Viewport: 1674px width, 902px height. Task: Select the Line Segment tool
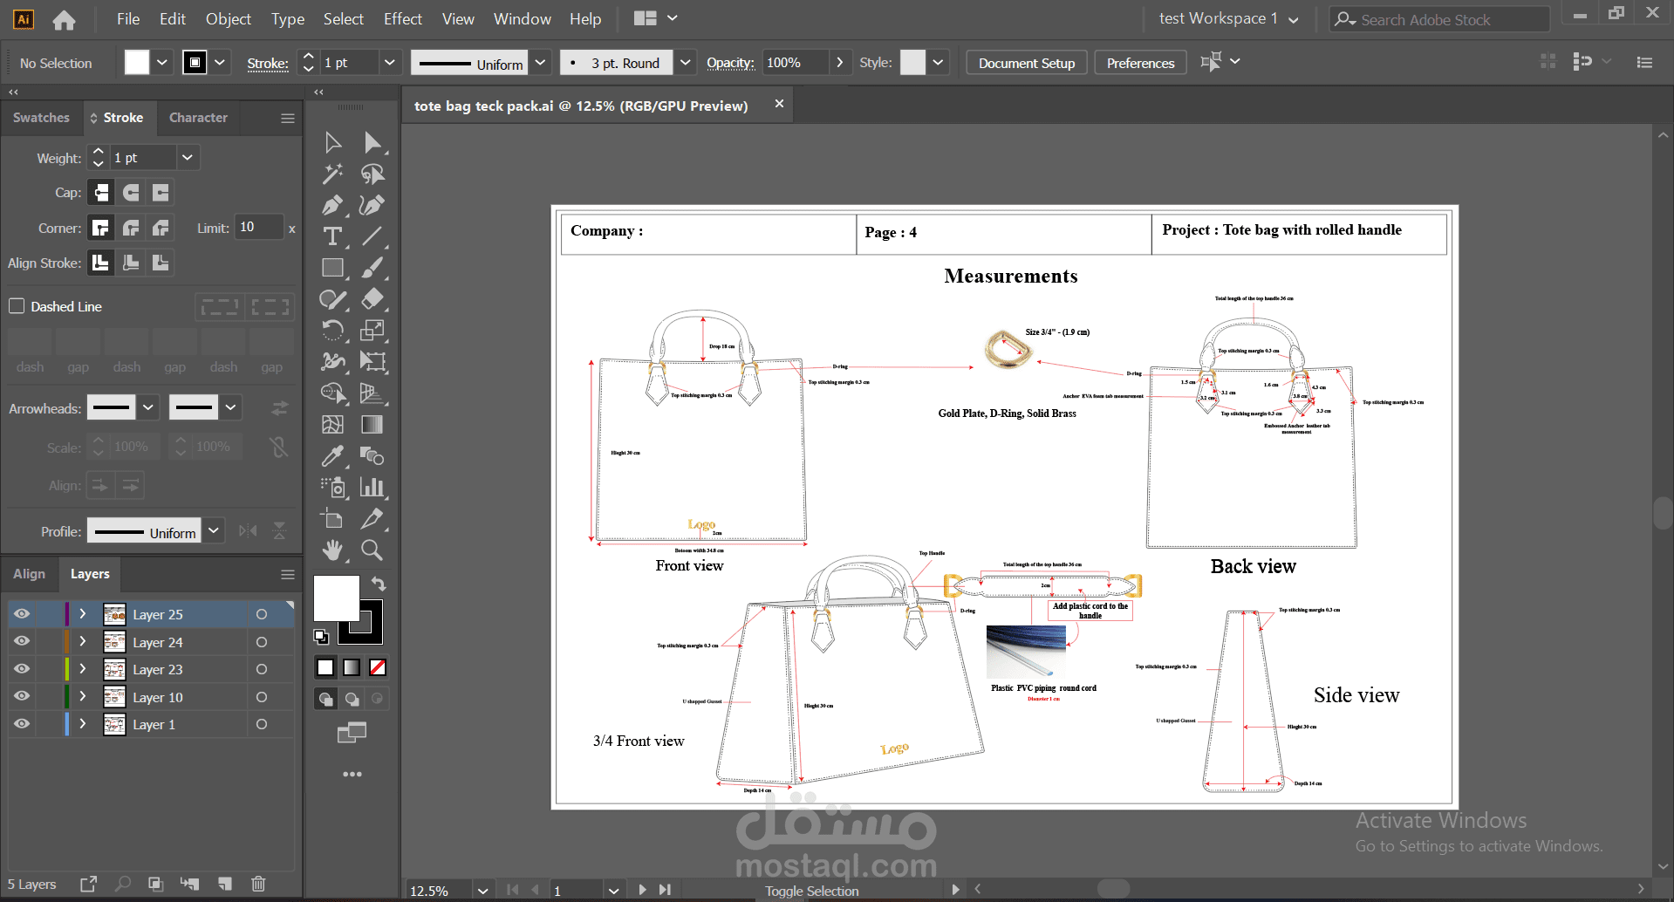372,236
